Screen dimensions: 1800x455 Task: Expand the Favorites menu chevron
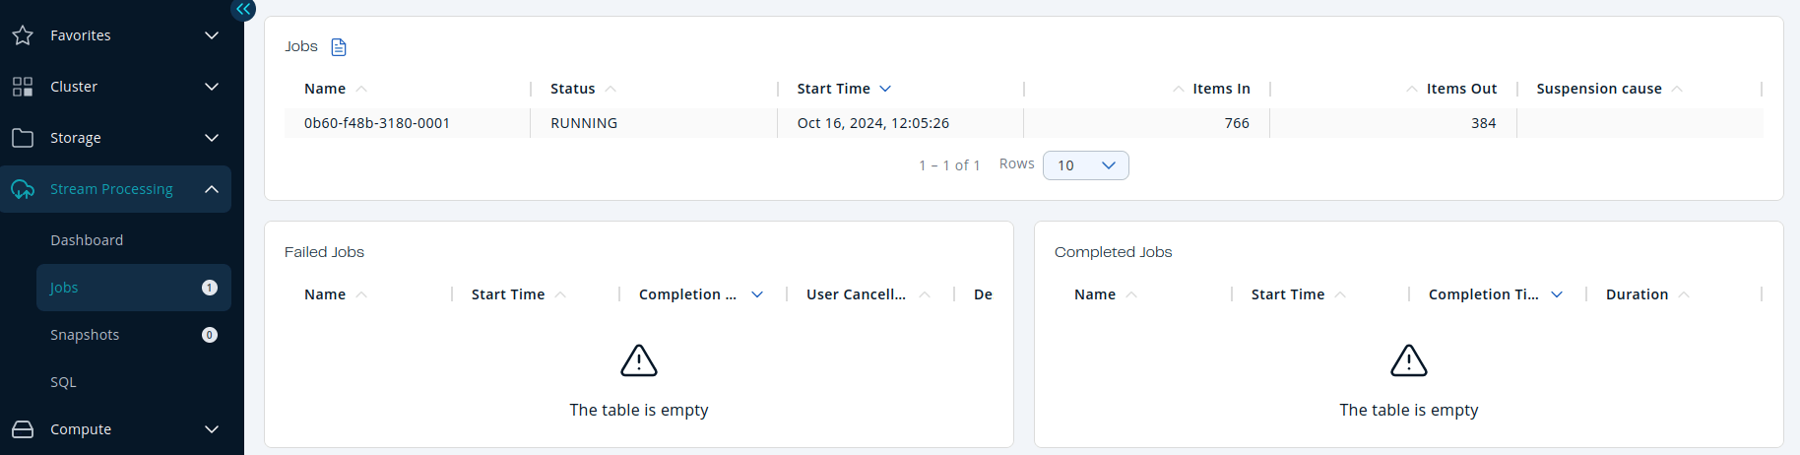pyautogui.click(x=212, y=35)
